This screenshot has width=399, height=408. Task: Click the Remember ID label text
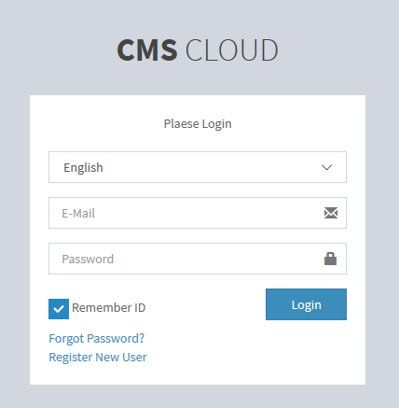click(x=109, y=308)
